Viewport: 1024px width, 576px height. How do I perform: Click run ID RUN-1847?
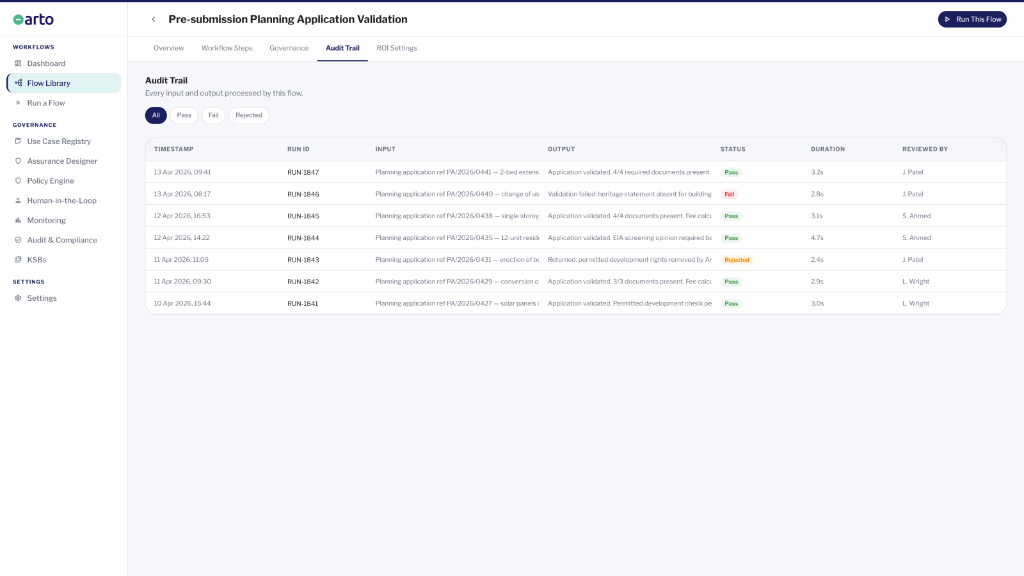303,173
